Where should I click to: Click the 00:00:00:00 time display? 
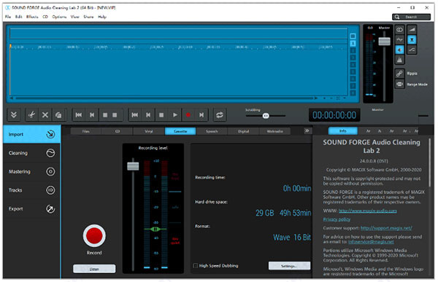pyautogui.click(x=334, y=115)
